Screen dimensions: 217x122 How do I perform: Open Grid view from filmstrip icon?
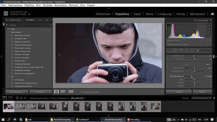(17, 98)
